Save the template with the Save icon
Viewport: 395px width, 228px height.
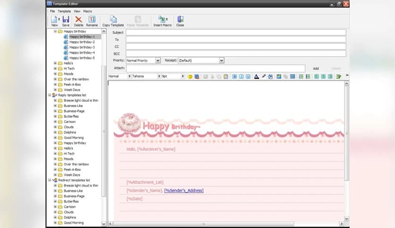(66, 19)
